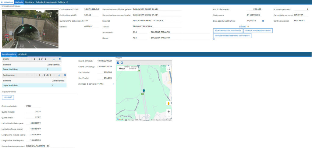312x148 pixels.
Task: Click the Tronco value TRONCO 7 PESCARA
Action: (x=142, y=26)
